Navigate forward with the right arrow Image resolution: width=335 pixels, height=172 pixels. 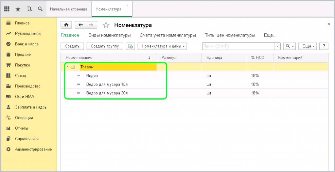tap(92, 25)
